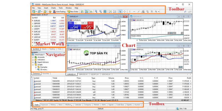The image size is (222, 111).
Task: Click the Profit column header in Trade table
Action: tap(189, 78)
